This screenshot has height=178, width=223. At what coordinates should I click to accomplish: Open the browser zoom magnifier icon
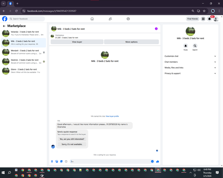pyautogui.click(x=193, y=11)
